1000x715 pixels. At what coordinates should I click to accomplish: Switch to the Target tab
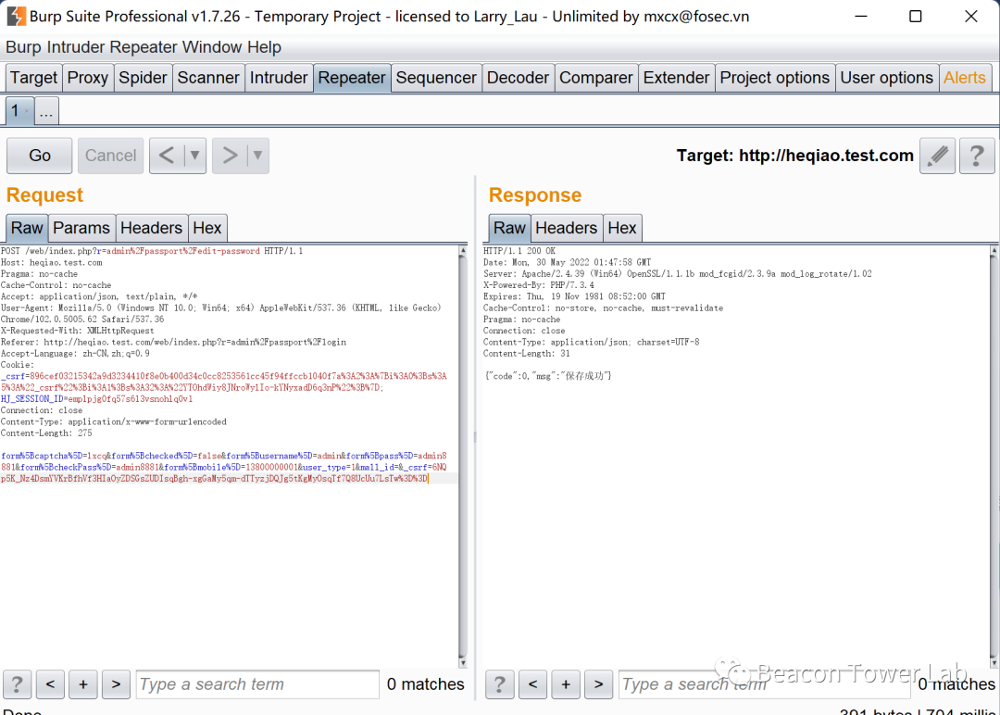click(34, 78)
